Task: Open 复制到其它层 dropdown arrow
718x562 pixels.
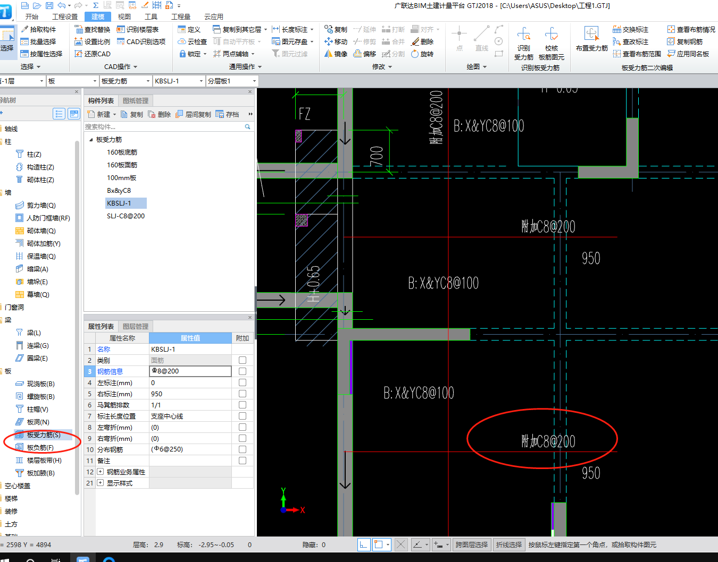Action: [x=265, y=29]
